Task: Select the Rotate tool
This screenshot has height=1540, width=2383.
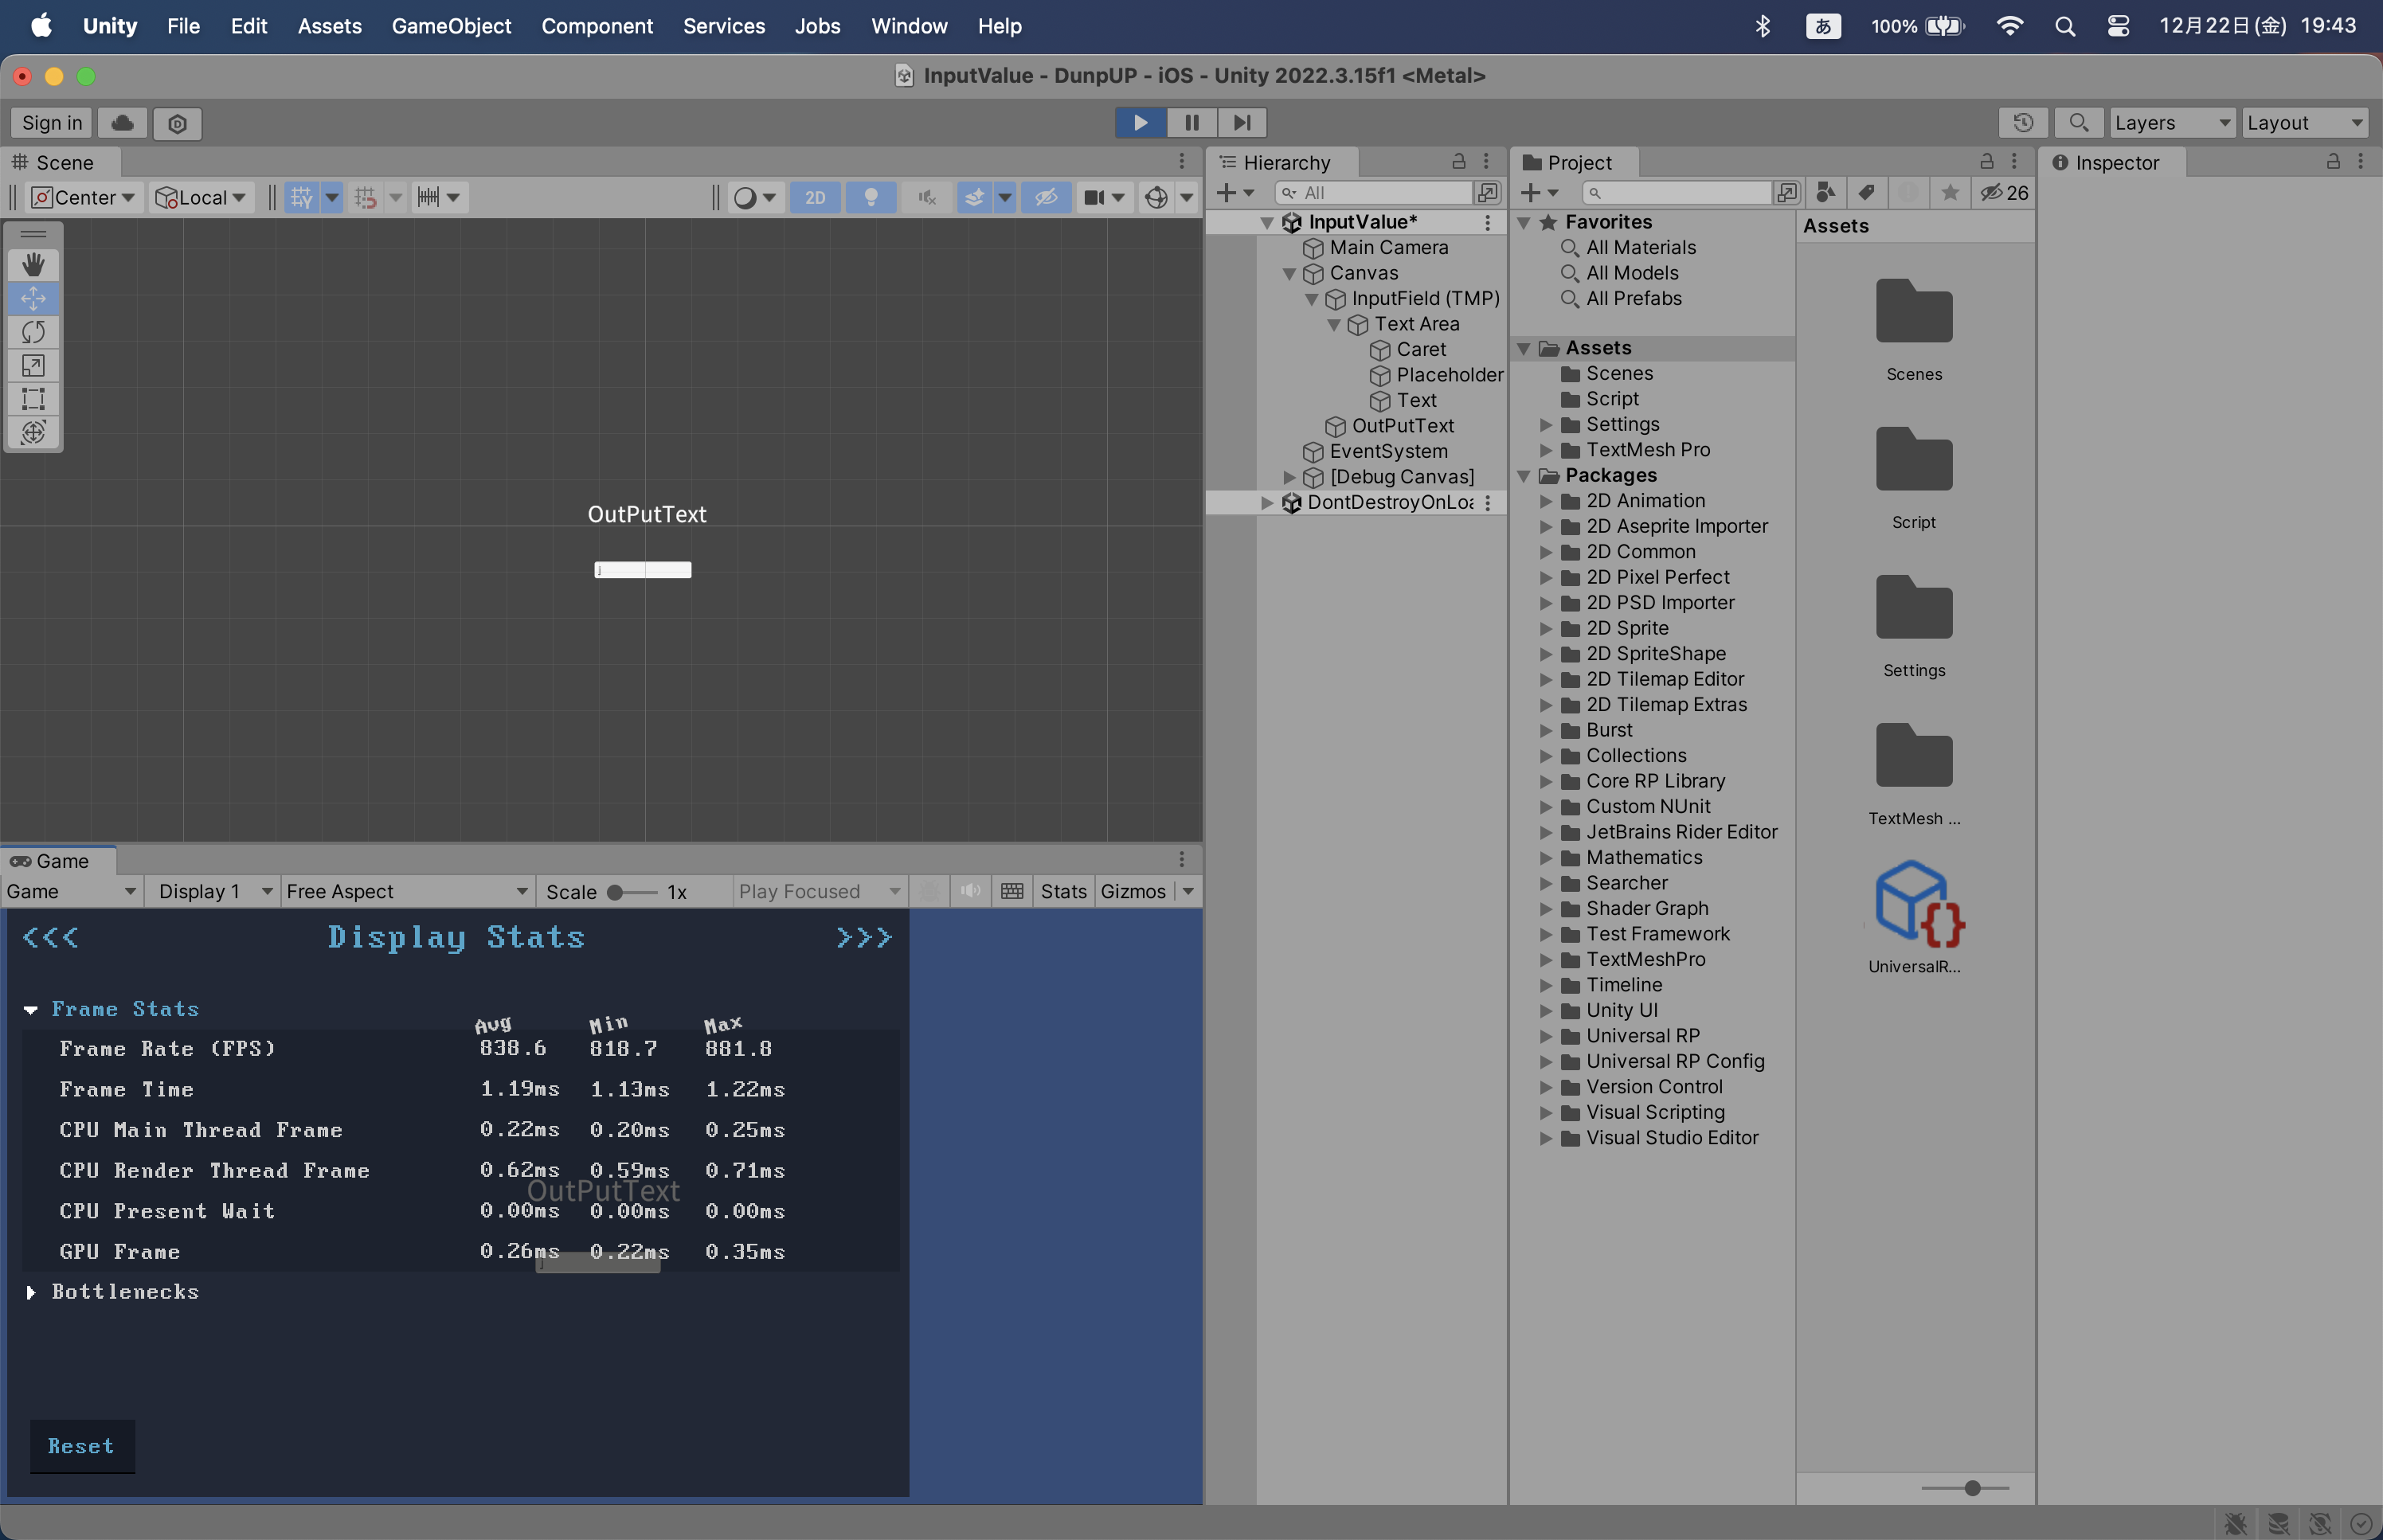Action: pyautogui.click(x=34, y=332)
